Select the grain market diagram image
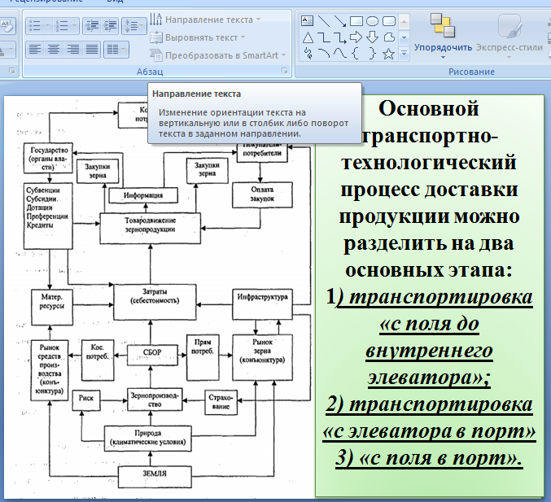This screenshot has width=551, height=502. pyautogui.click(x=159, y=297)
